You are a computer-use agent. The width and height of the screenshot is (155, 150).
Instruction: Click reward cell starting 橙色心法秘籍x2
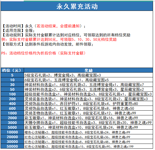(88, 132)
